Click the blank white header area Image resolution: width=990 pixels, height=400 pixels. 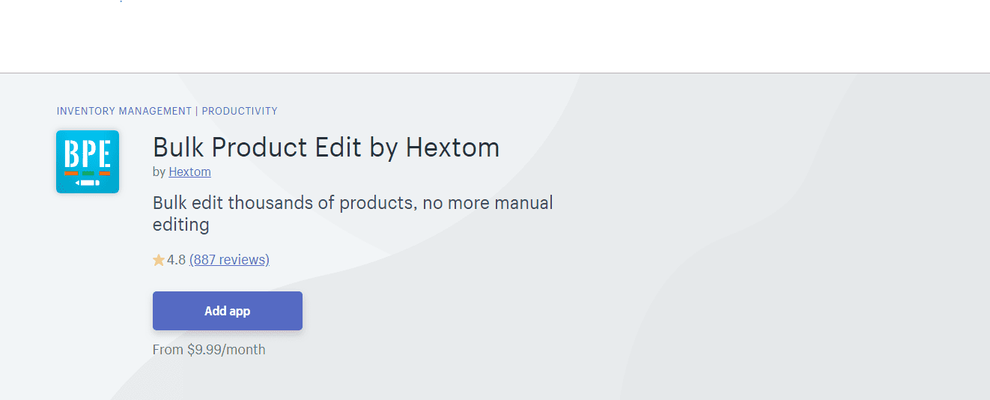point(494,36)
